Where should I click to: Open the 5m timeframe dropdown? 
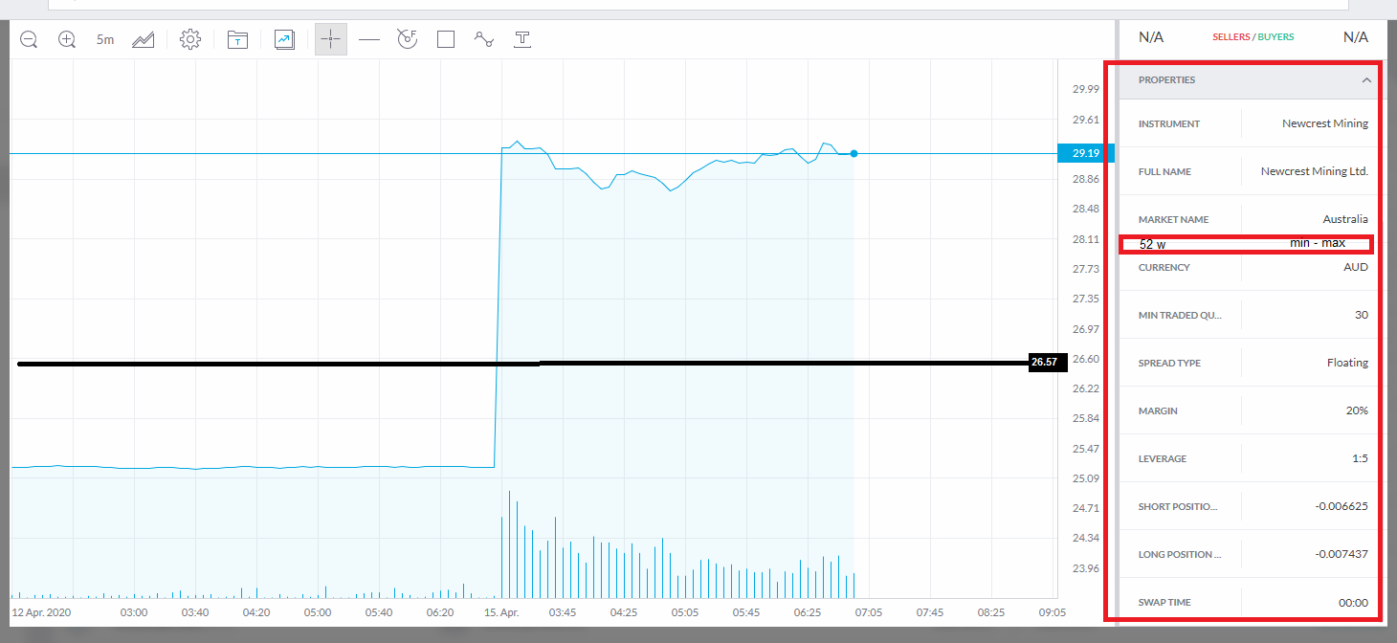105,39
